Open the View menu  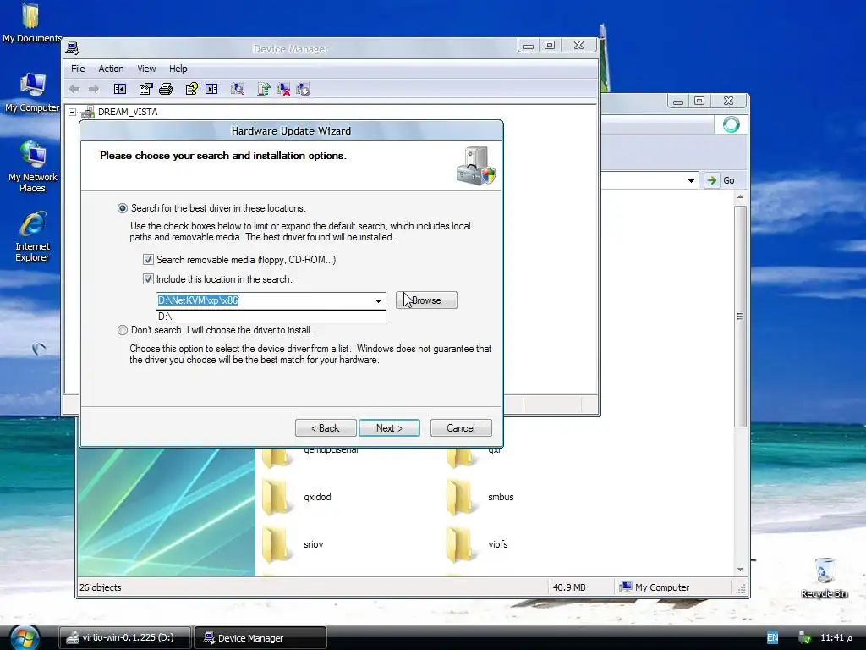point(146,69)
